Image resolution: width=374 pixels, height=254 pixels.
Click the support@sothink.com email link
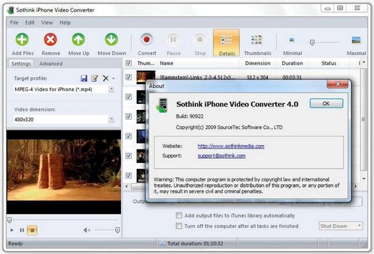[x=222, y=156]
